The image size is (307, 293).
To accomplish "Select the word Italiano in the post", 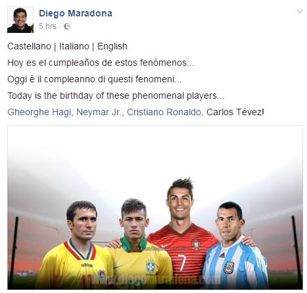I will [x=74, y=47].
